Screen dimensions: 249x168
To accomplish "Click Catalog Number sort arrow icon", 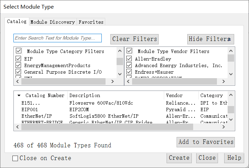I will pyautogui.click(x=19, y=96).
